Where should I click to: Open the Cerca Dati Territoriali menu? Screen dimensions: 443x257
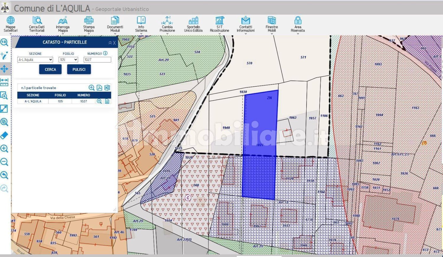click(37, 24)
